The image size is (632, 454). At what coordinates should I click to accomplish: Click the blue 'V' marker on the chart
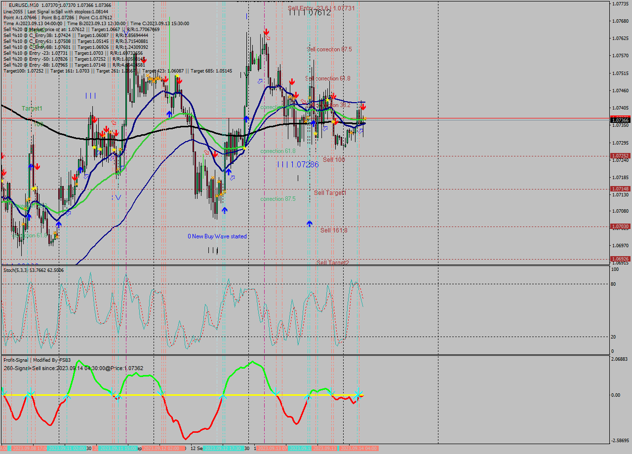118,197
